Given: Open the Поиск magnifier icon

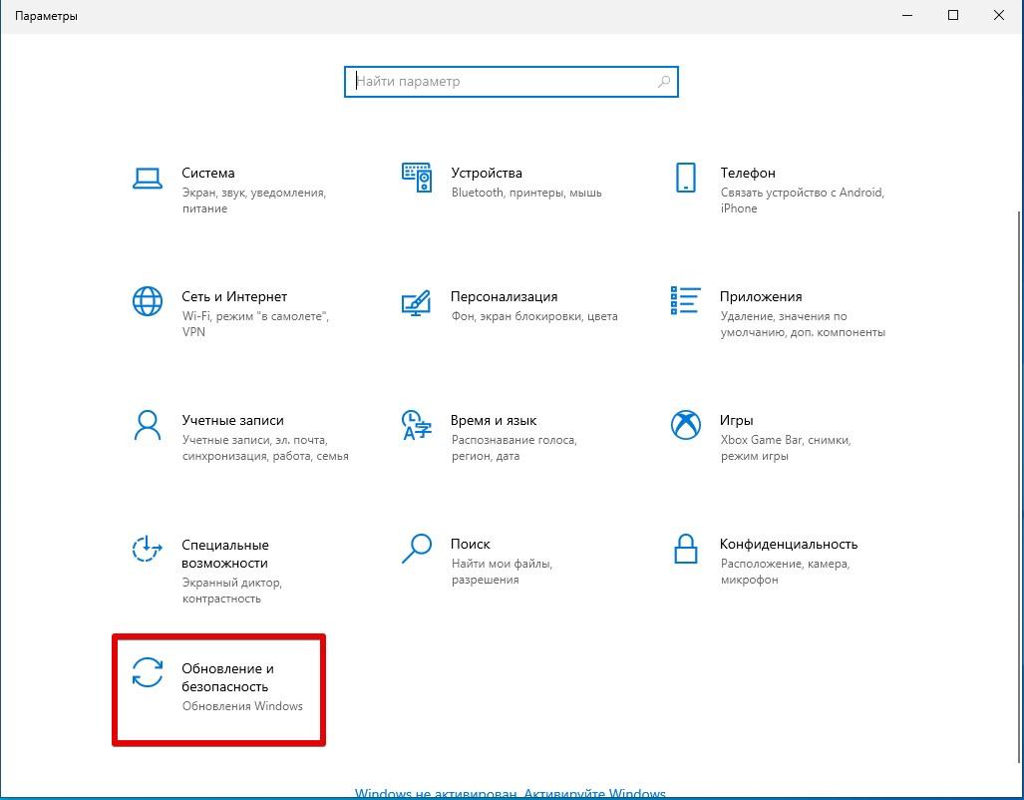Looking at the screenshot, I should (416, 549).
